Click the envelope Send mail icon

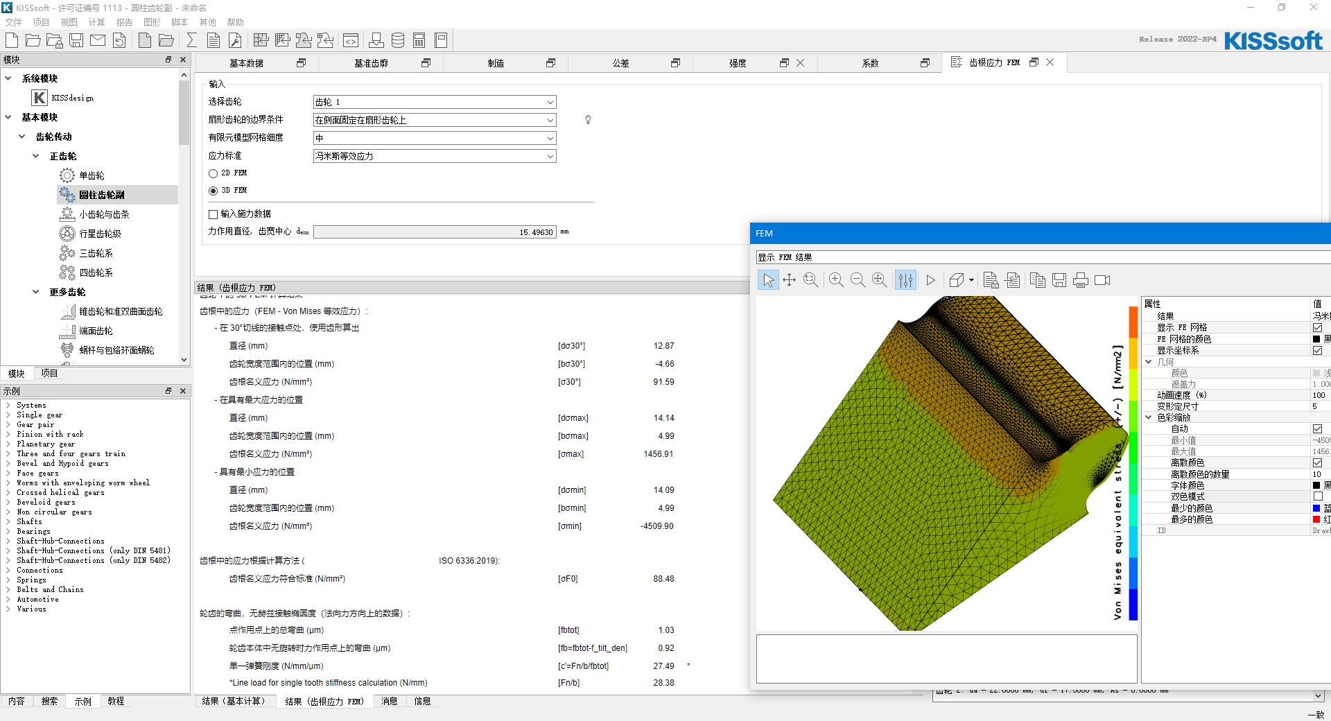pos(98,40)
